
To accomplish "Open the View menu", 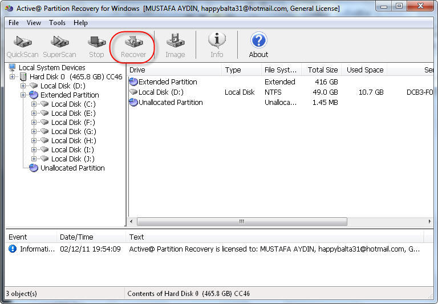I will (34, 23).
